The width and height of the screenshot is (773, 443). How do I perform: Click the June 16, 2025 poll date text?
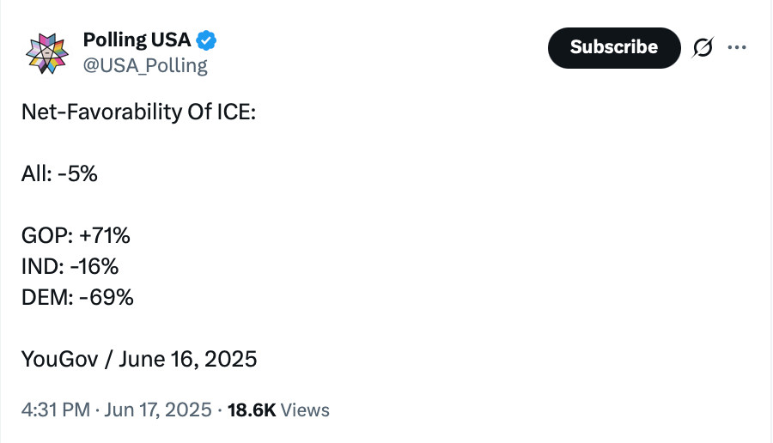tap(188, 359)
